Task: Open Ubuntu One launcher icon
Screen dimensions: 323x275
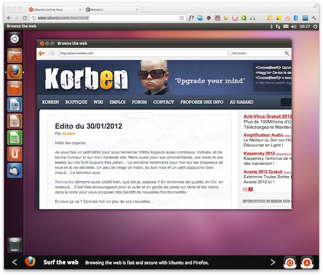Action: pyautogui.click(x=14, y=154)
